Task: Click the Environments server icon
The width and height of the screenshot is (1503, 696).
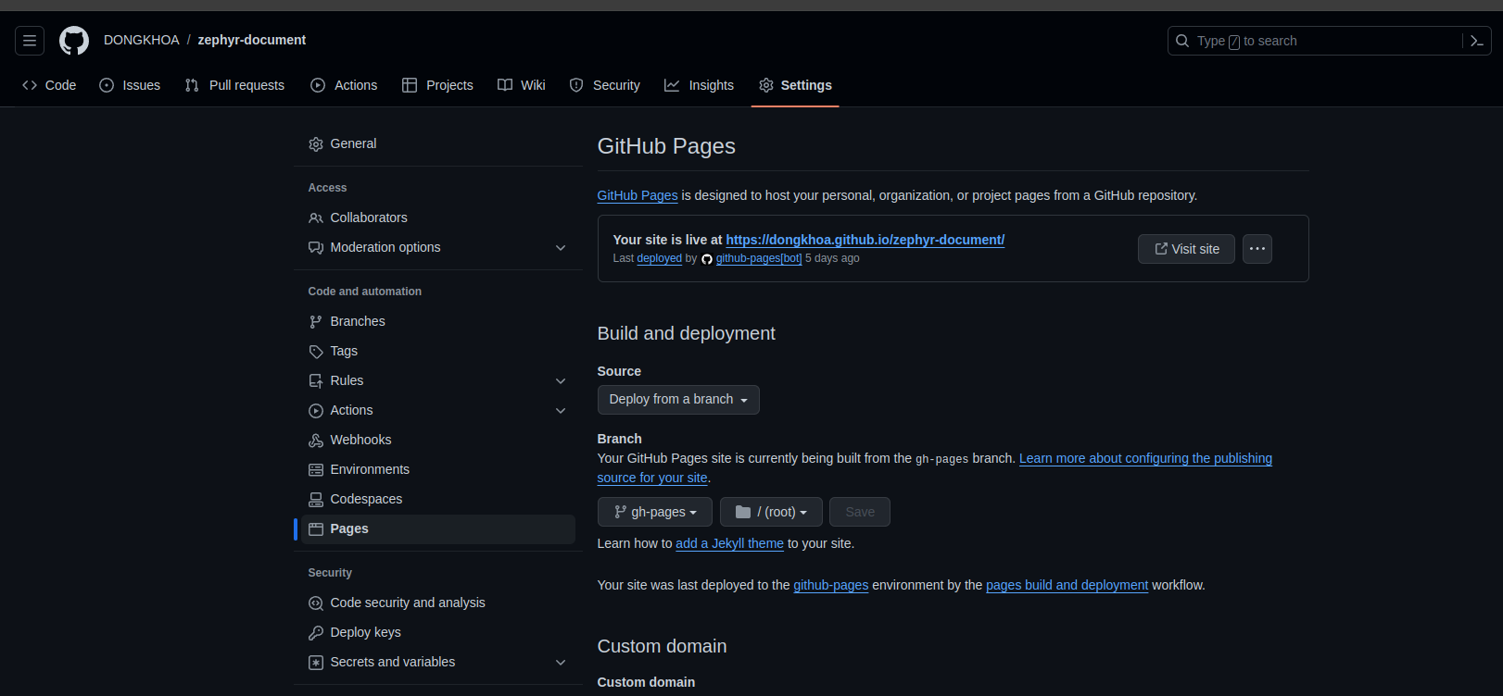Action: [x=316, y=470]
